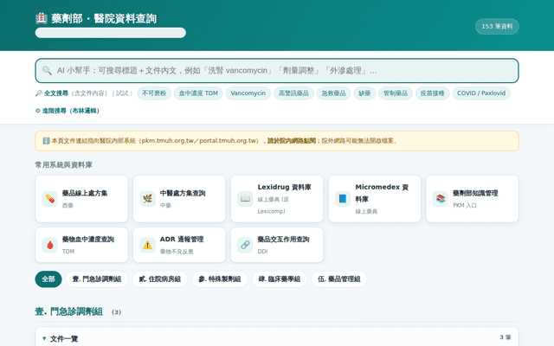This screenshot has width=554, height=346.
Task: Click the Vancomycin search suggestion chip
Action: point(248,93)
